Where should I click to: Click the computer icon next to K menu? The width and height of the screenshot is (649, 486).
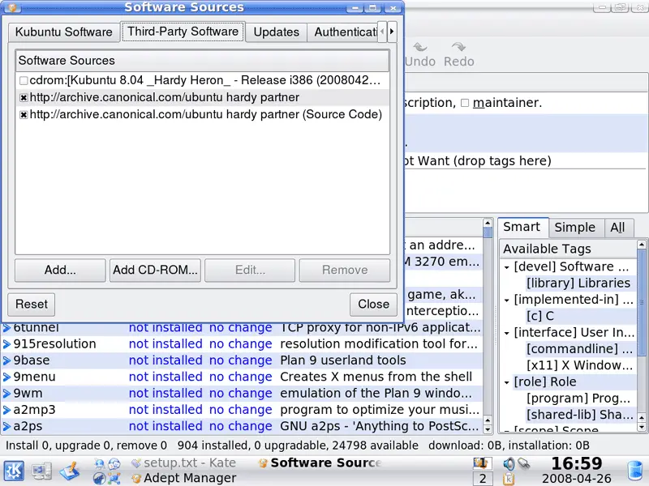pyautogui.click(x=41, y=471)
